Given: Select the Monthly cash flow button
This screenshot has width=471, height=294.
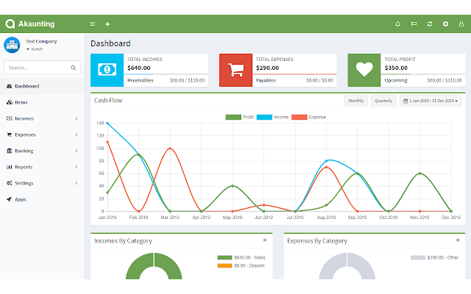Looking at the screenshot, I should click(x=356, y=101).
